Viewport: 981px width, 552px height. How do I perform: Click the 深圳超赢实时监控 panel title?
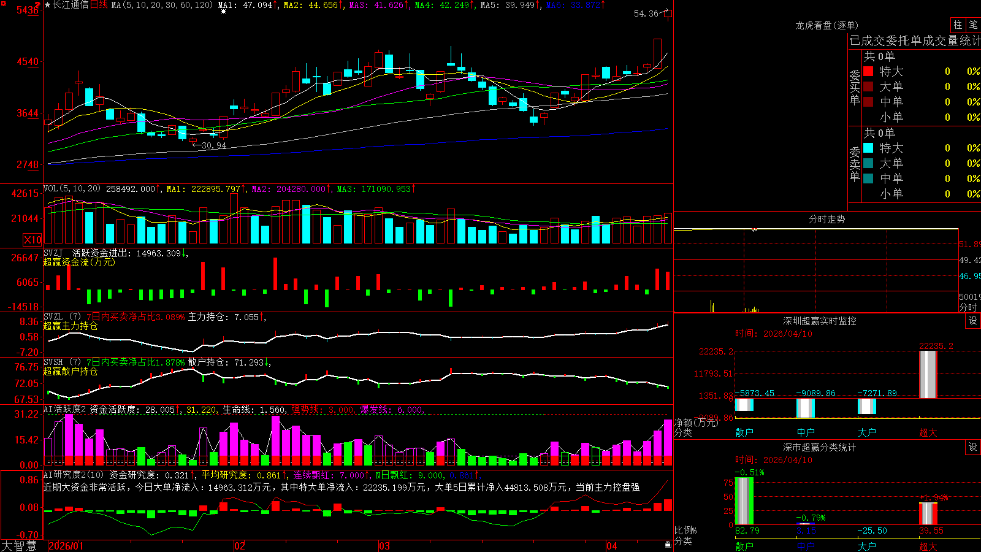point(820,321)
